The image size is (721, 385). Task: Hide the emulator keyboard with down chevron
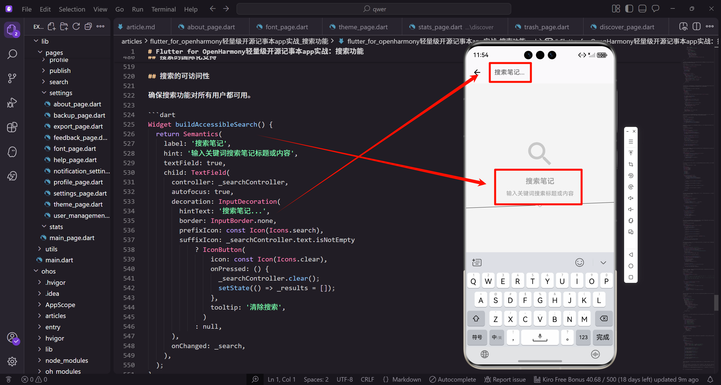point(603,263)
